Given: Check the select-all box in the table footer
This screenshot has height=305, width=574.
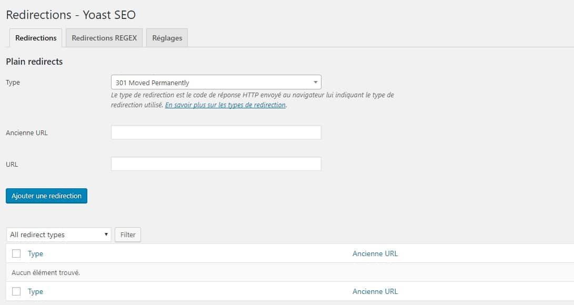Looking at the screenshot, I should [15, 291].
